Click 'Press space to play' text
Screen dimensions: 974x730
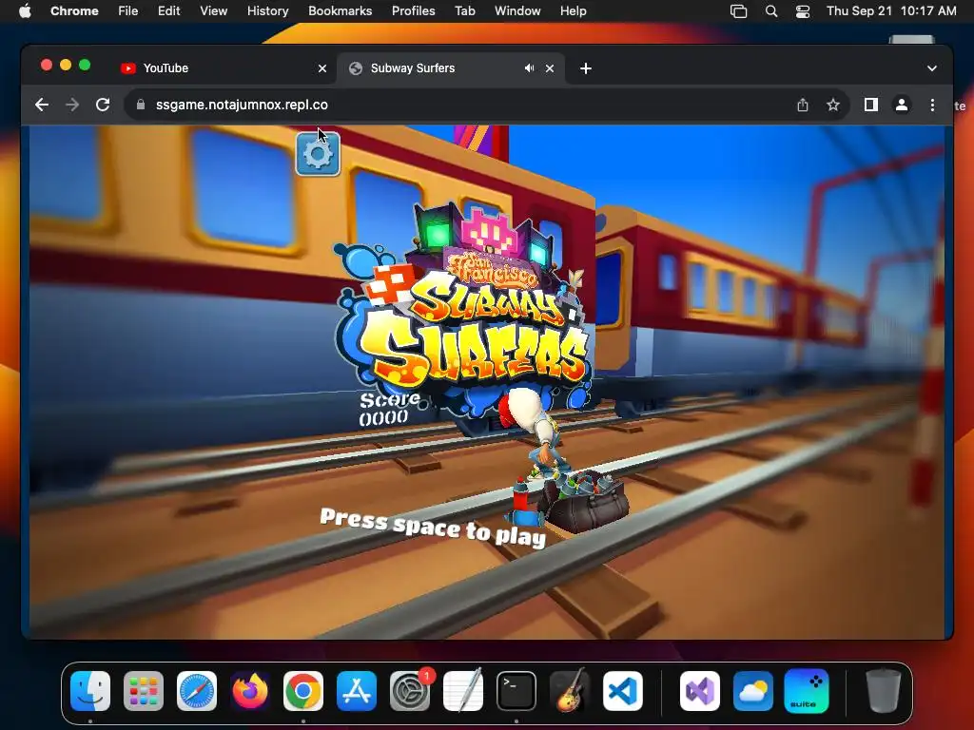(x=433, y=527)
